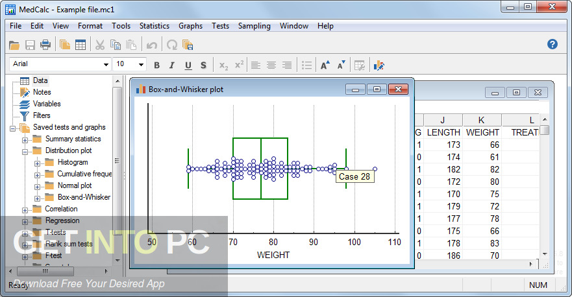Click the Print icon in toolbar
Screen dimensions: 572x297
point(45,45)
